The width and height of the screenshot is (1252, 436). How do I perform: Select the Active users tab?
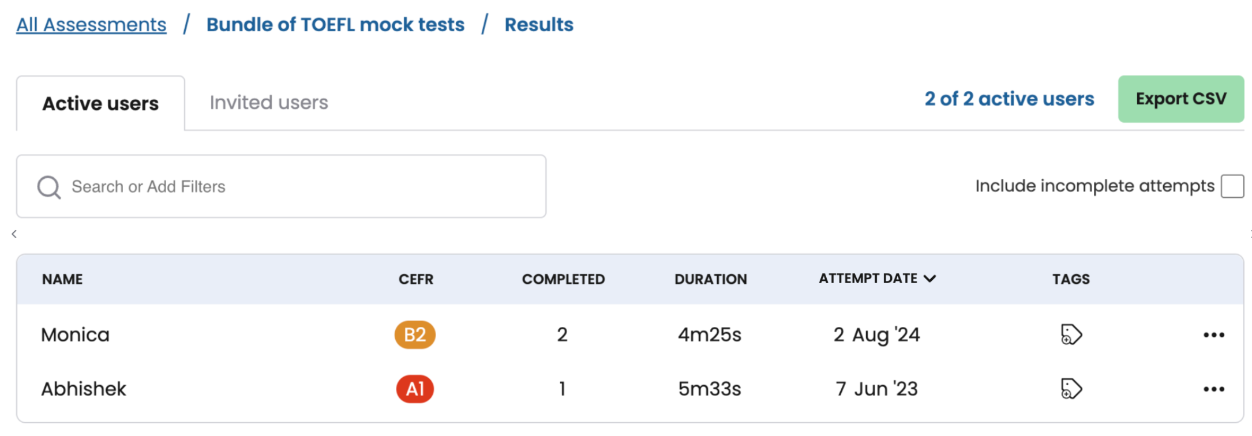[x=100, y=104]
